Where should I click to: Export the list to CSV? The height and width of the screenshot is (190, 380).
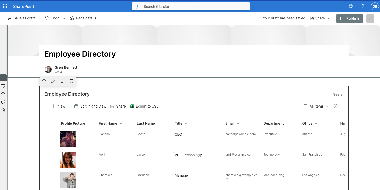144,106
